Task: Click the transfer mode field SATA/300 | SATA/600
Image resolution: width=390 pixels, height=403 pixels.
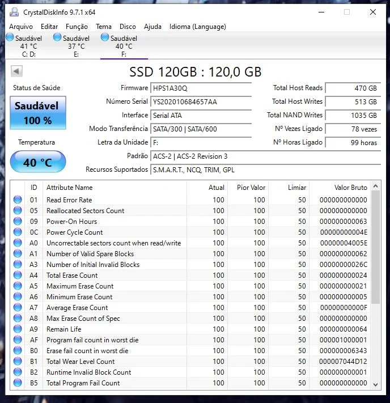Action: coord(201,129)
